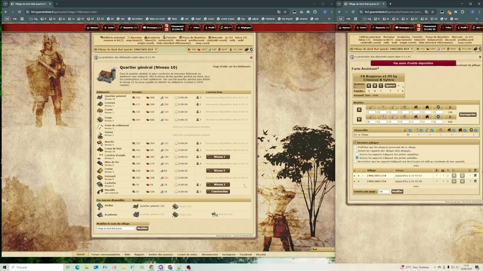Check Ne montrer que rapports pillé au maximum
The width and height of the screenshot is (483, 271).
click(x=355, y=161)
